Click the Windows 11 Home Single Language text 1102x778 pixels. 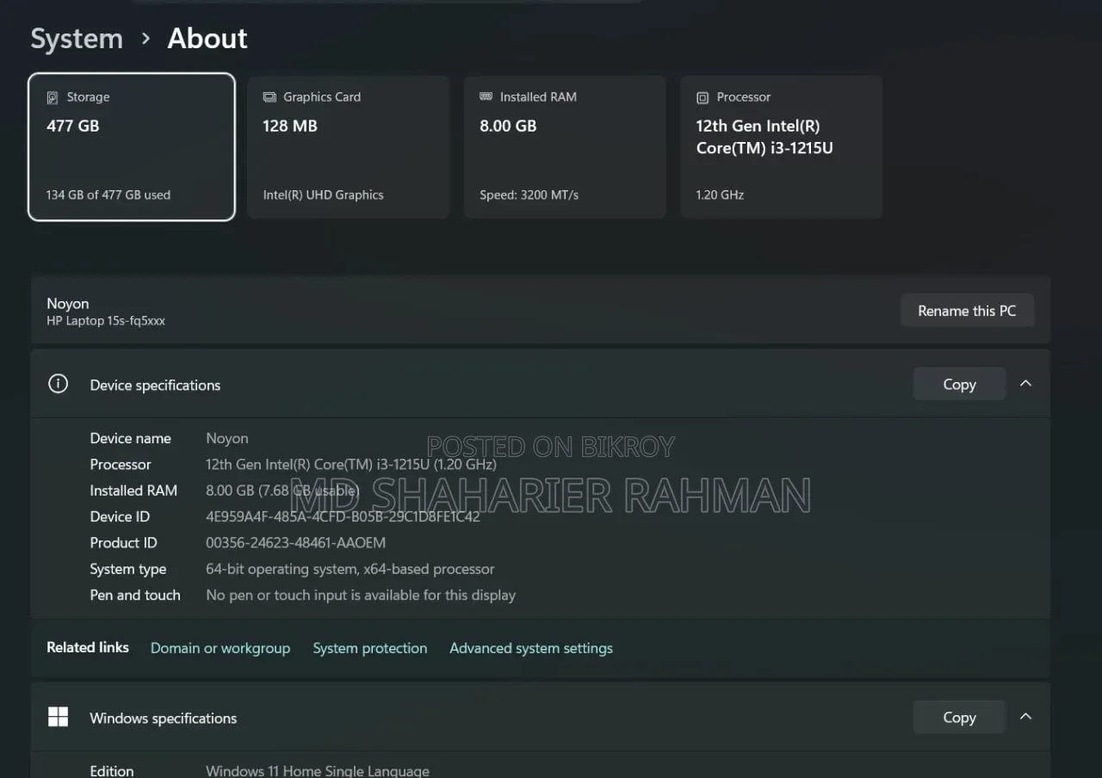click(x=318, y=770)
